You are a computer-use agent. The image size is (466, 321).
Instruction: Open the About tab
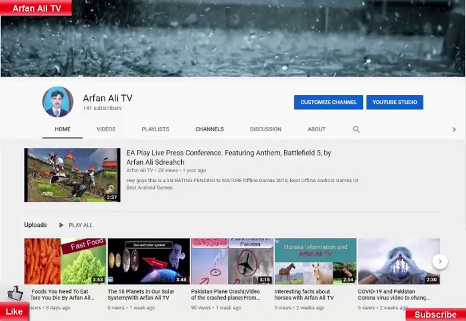[x=316, y=129]
